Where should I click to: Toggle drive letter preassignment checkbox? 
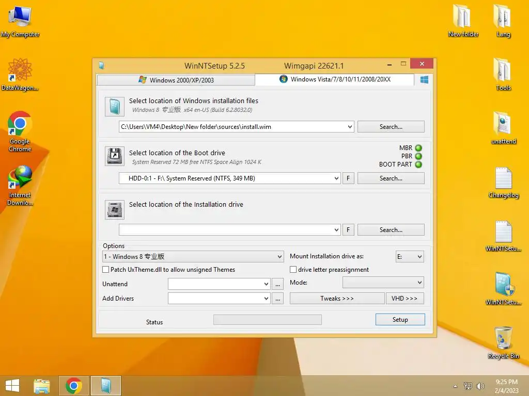(293, 269)
